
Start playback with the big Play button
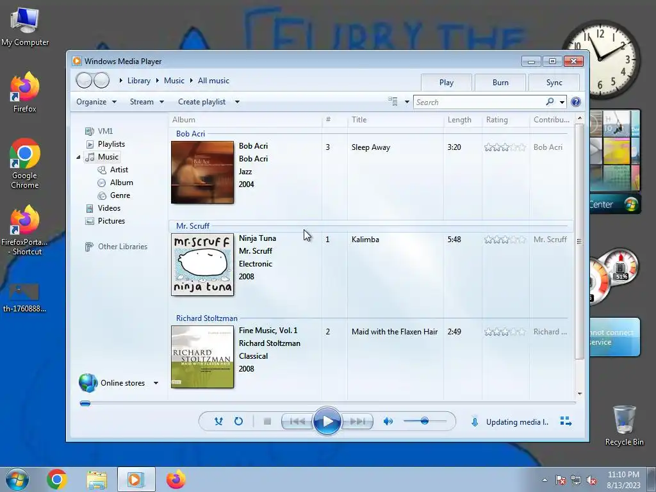pyautogui.click(x=327, y=422)
